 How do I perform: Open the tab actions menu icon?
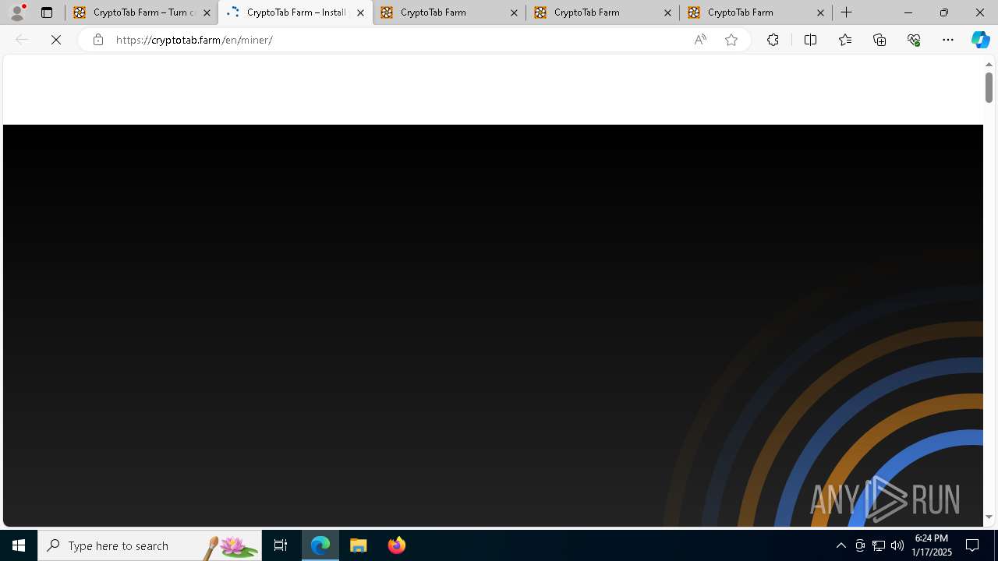coord(47,12)
